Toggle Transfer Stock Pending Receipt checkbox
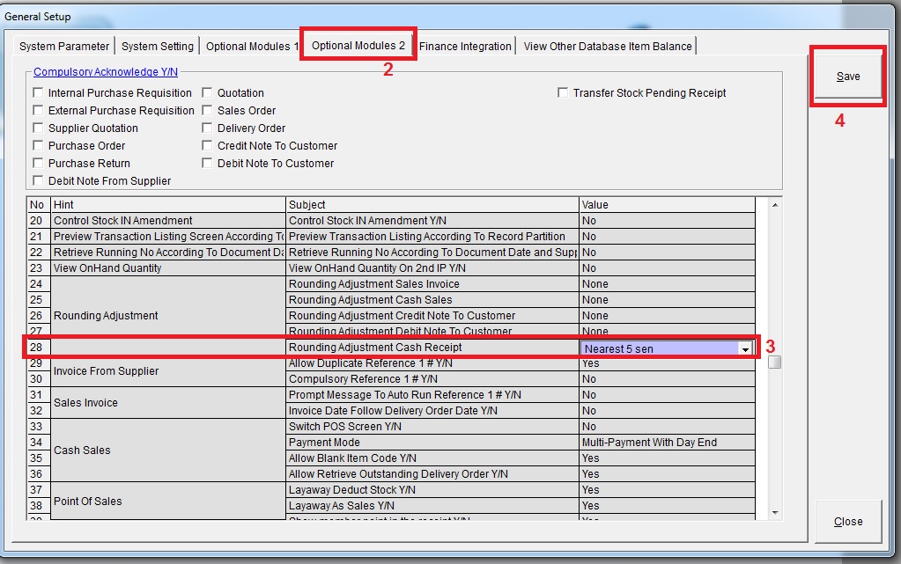This screenshot has height=564, width=901. [563, 93]
